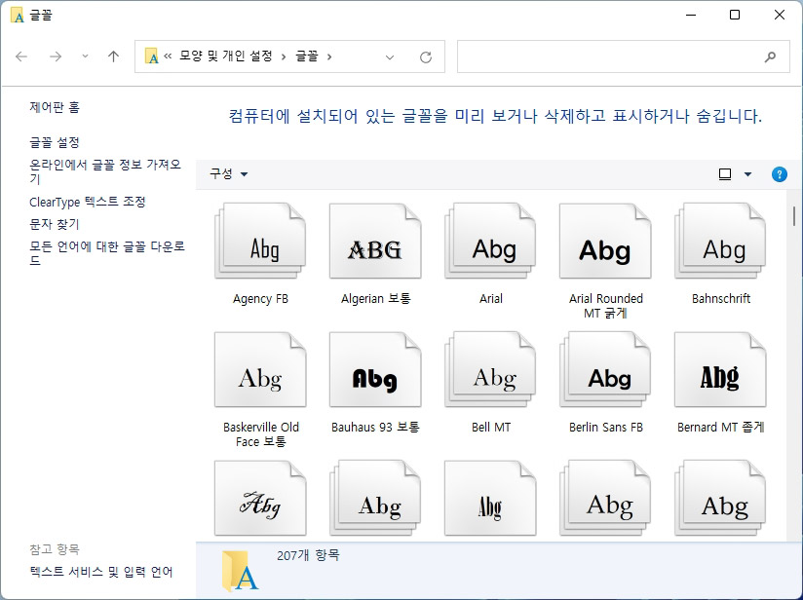The width and height of the screenshot is (803, 600).
Task: Navigate up to the parent folder
Action: click(x=111, y=57)
